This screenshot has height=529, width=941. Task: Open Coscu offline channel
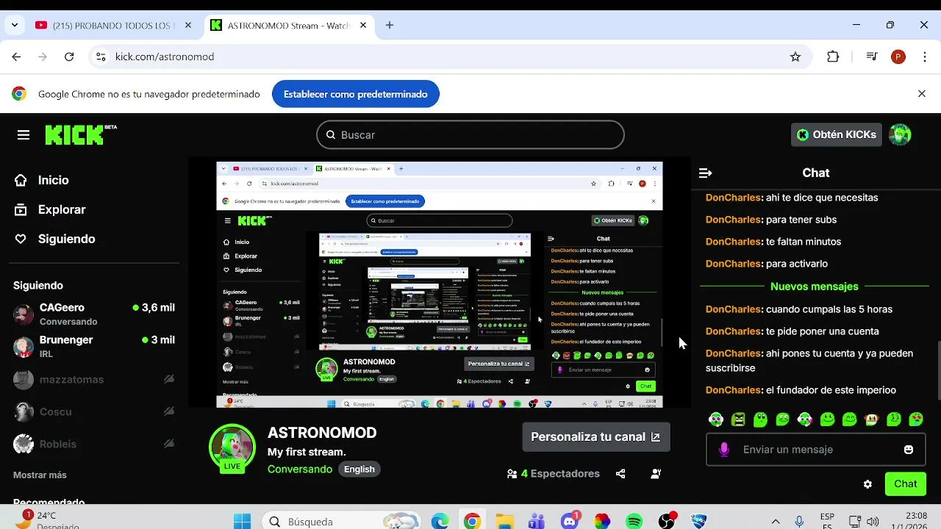pos(94,411)
